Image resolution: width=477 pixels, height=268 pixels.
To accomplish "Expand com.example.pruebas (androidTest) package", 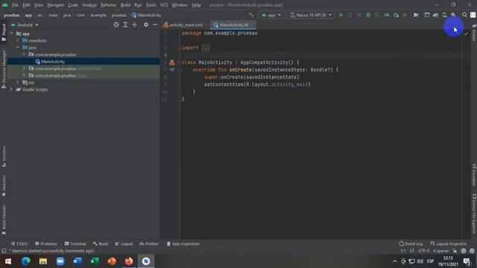I will (x=24, y=68).
